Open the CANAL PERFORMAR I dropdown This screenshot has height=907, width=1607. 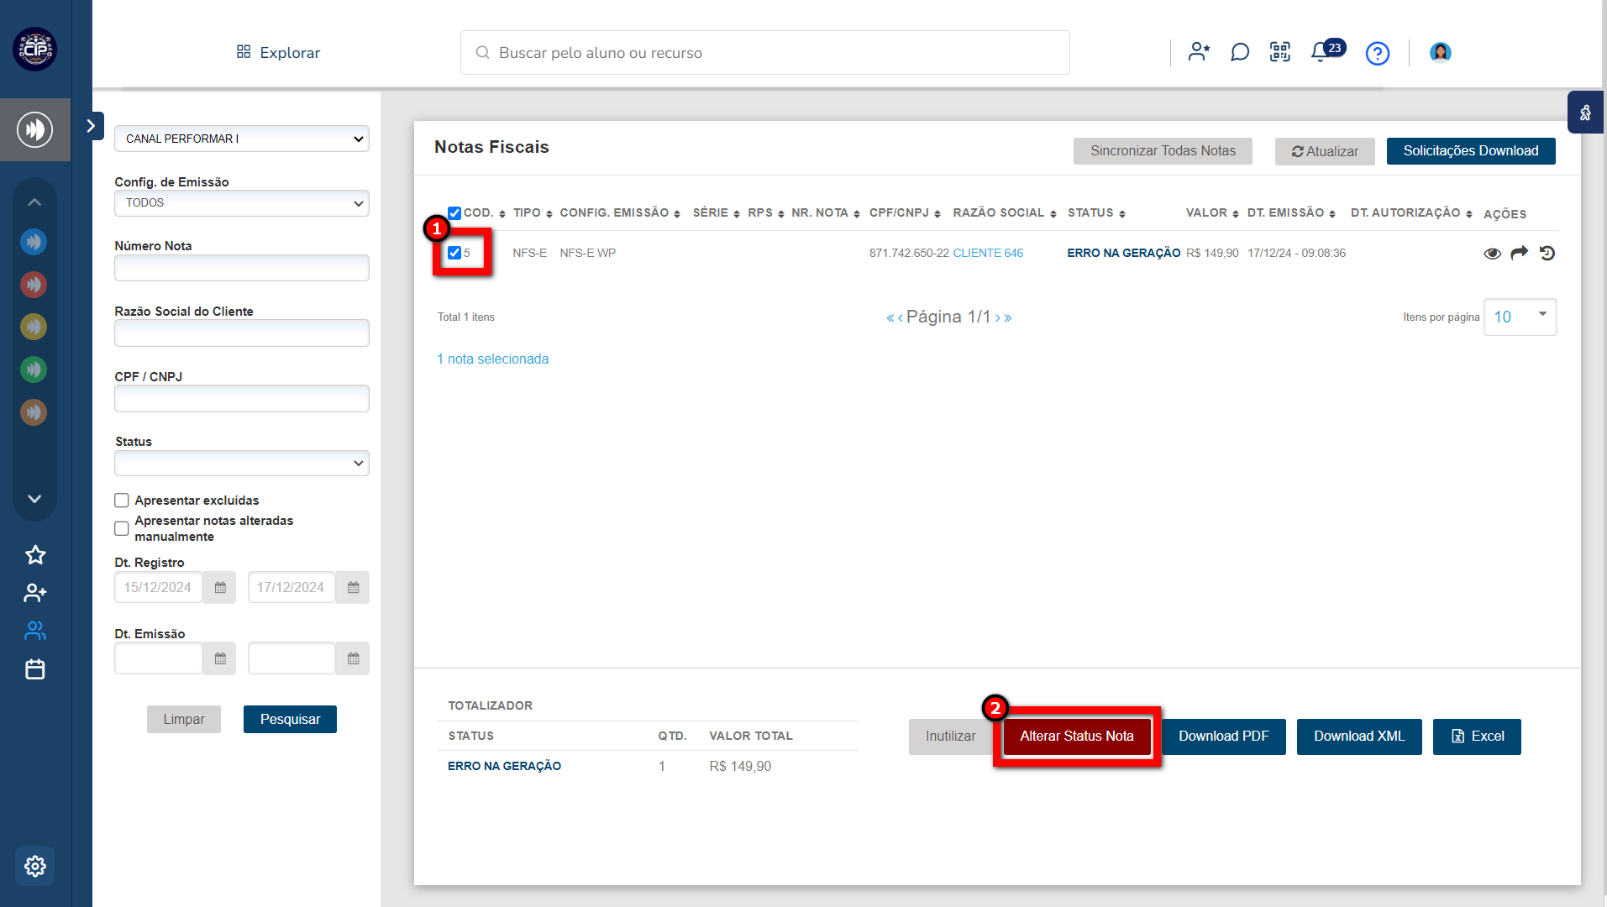point(241,139)
